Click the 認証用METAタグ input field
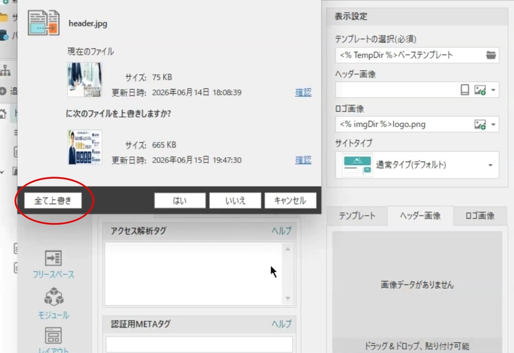This screenshot has width=514, height=353. pos(199,344)
